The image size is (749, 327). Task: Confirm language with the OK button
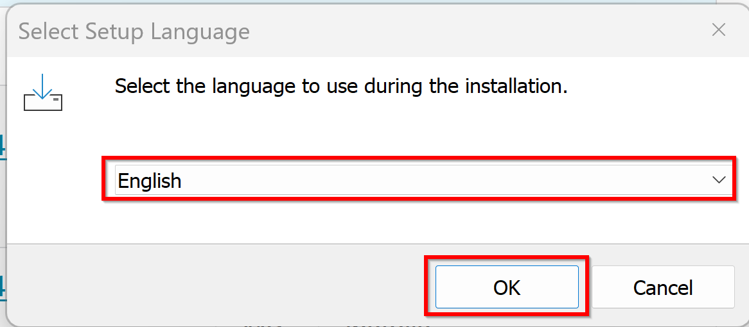[x=507, y=287]
